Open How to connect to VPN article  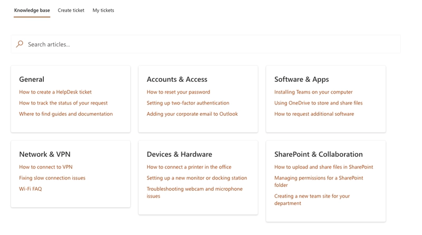(46, 167)
